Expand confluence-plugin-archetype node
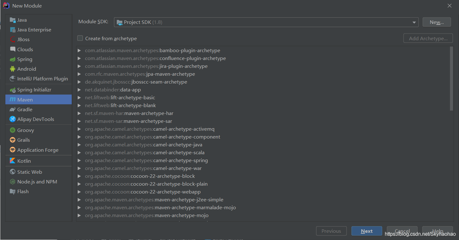459x240 pixels. pyautogui.click(x=79, y=58)
